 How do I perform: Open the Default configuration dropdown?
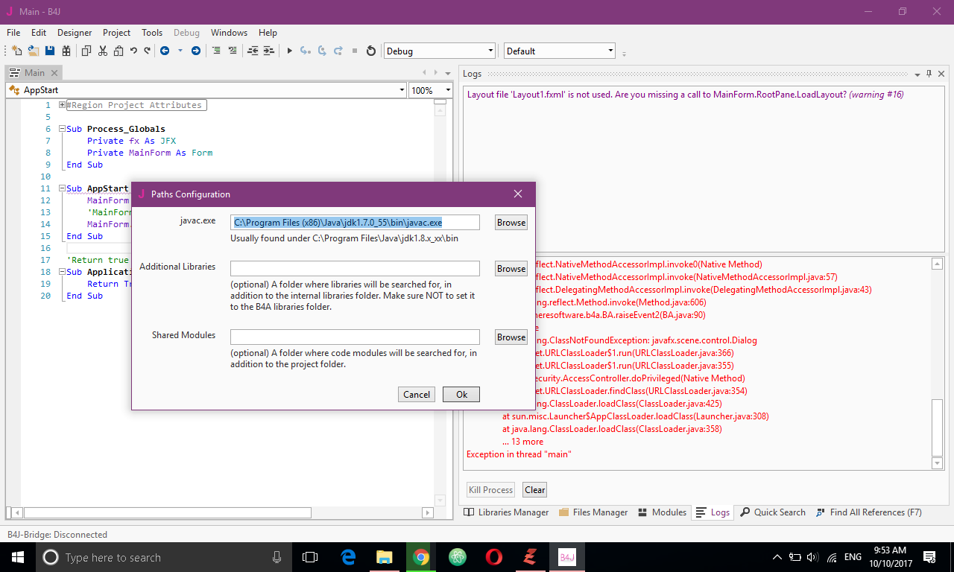(560, 51)
